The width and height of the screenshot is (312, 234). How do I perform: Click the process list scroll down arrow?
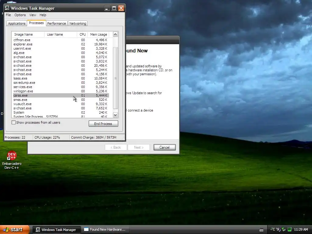pyautogui.click(x=115, y=115)
